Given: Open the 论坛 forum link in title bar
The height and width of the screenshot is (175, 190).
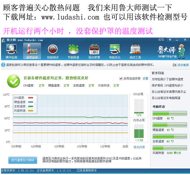Looking at the screenshot, I should [x=161, y=40].
